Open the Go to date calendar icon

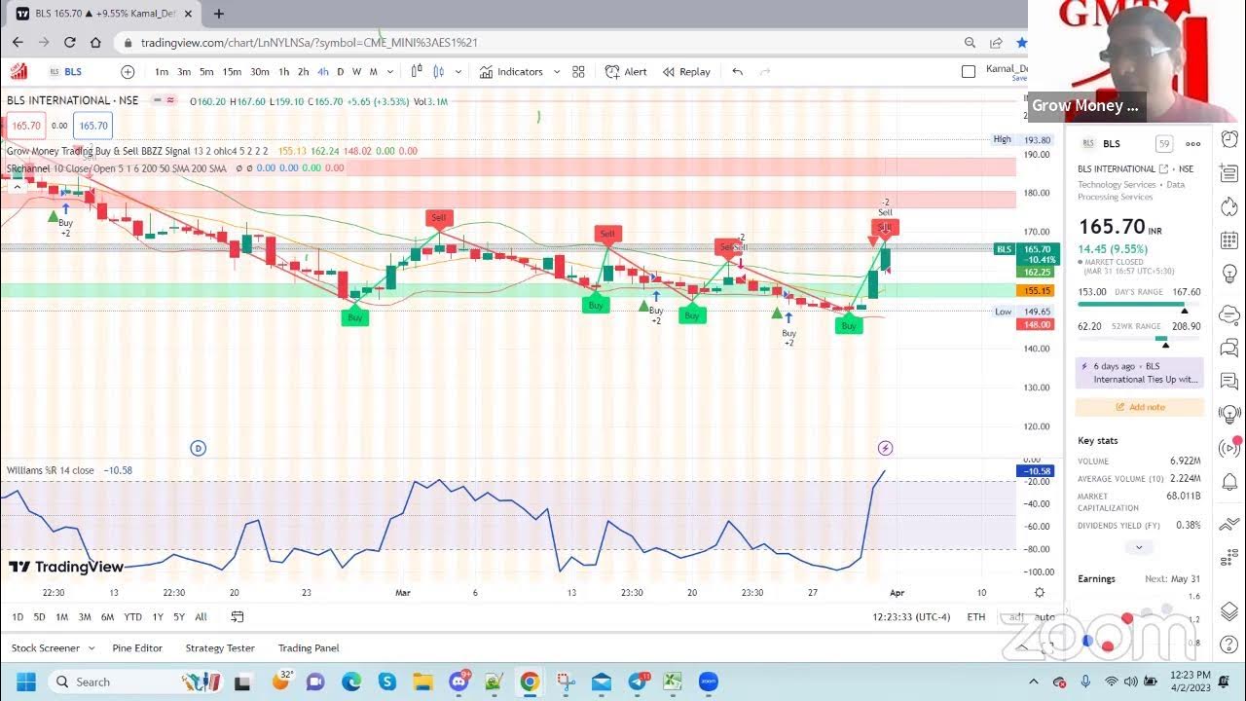[x=237, y=616]
